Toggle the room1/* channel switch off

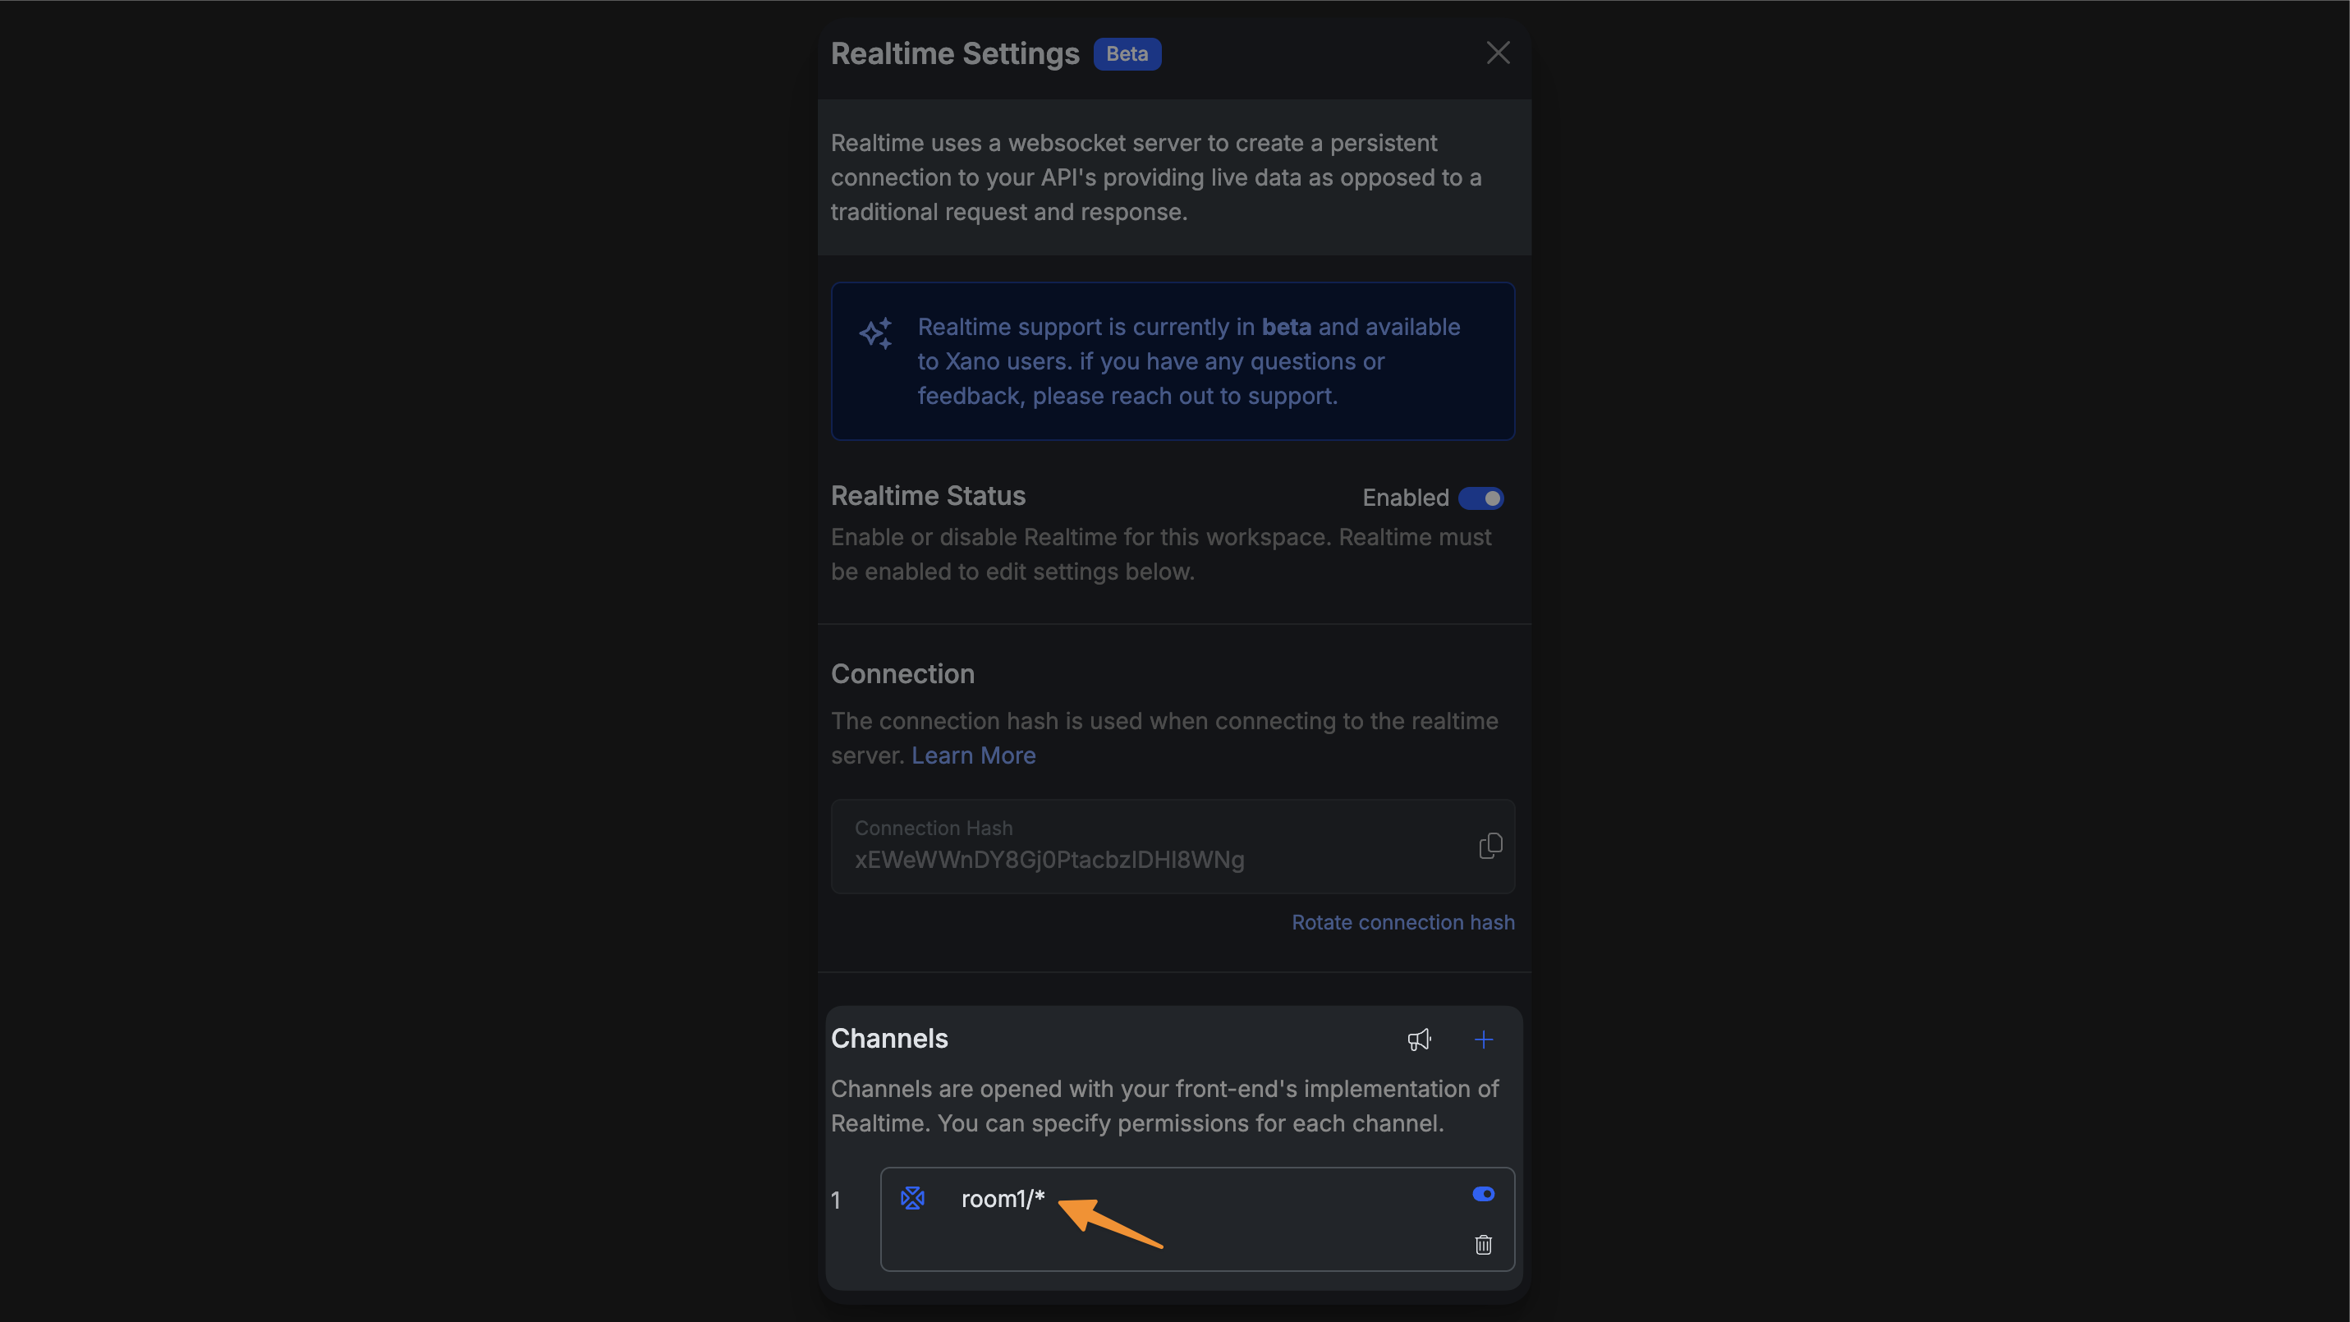1482,1193
